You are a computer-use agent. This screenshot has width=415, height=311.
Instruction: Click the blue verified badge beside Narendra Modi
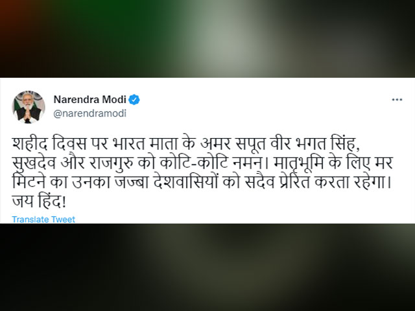134,100
